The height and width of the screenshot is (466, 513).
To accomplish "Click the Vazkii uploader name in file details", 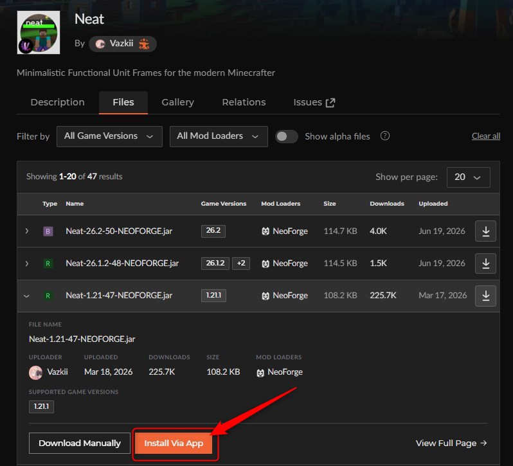I will click(57, 372).
